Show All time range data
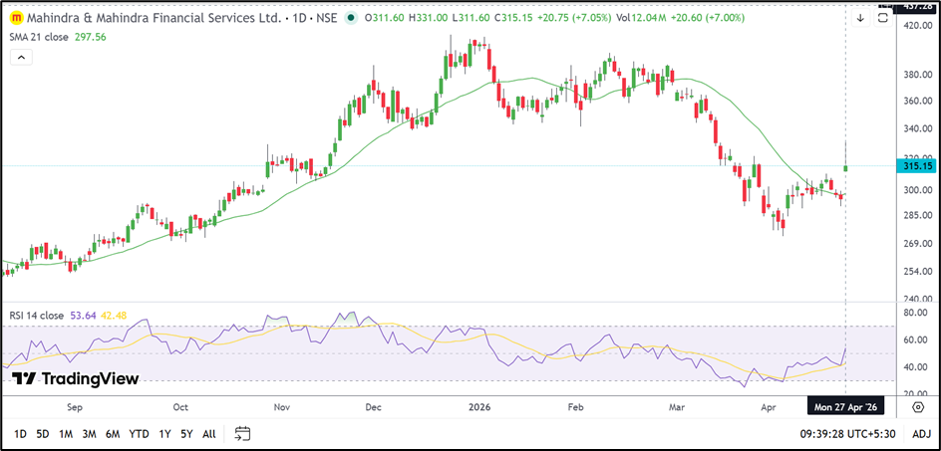The width and height of the screenshot is (941, 451). 208,433
